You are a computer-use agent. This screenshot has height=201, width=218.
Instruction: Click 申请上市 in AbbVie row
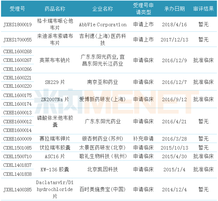143,24
